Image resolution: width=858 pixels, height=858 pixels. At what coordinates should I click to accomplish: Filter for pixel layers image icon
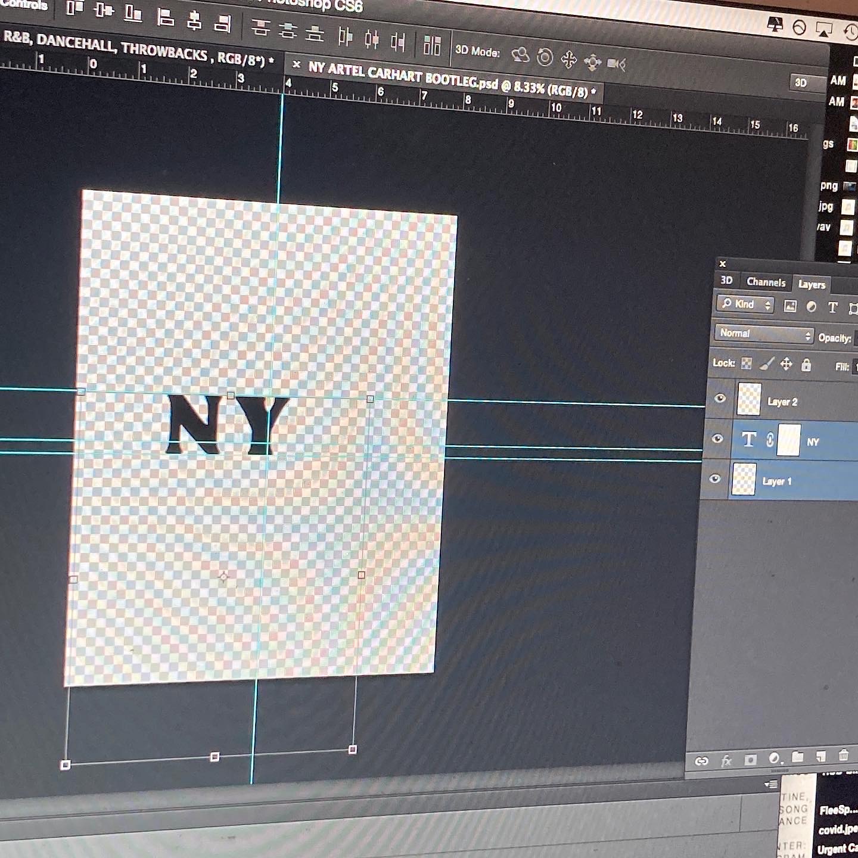point(790,306)
